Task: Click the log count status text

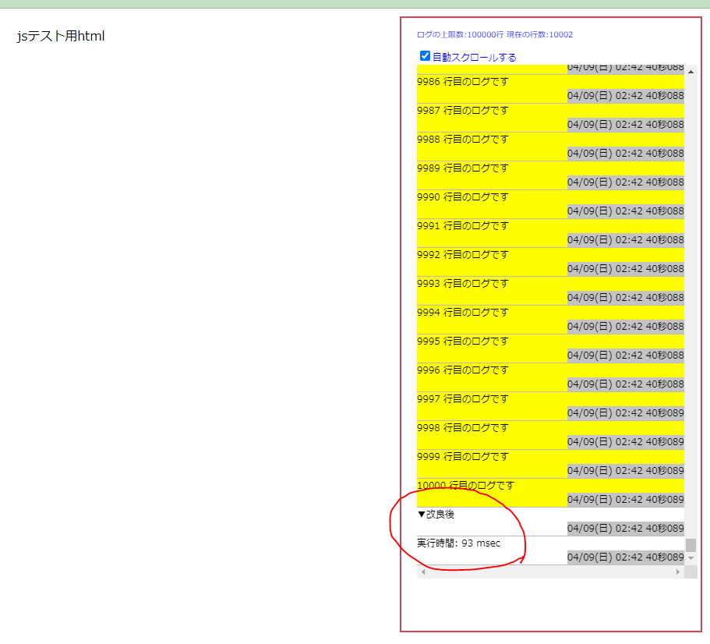Action: point(494,35)
